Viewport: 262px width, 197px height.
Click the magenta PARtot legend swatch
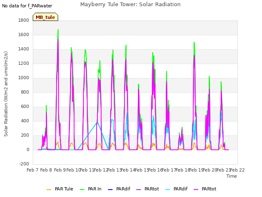coord(196,190)
